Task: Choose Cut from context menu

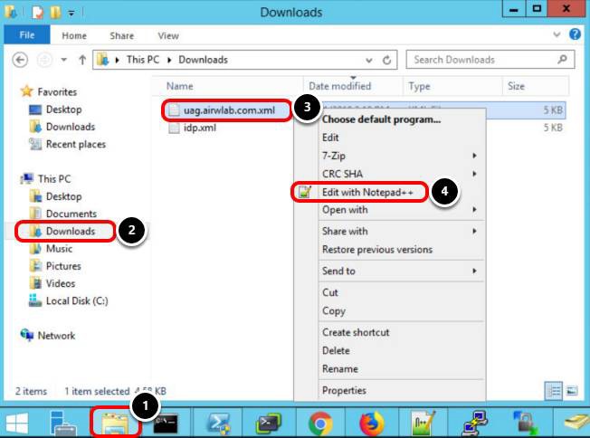Action: pyautogui.click(x=330, y=292)
